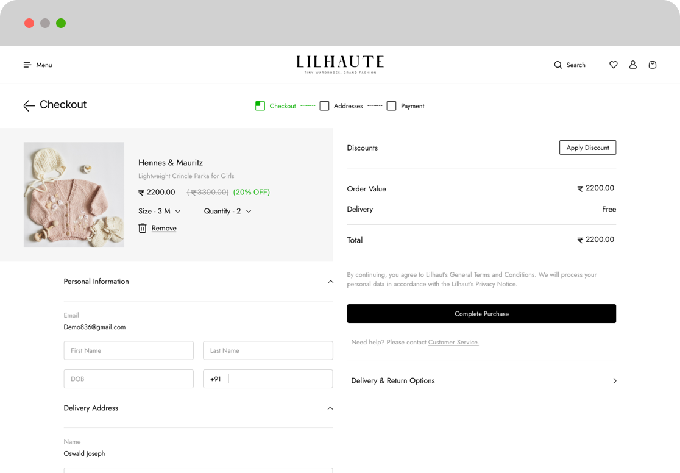Collapse the Personal Information section
This screenshot has height=473, width=680.
coord(330,282)
